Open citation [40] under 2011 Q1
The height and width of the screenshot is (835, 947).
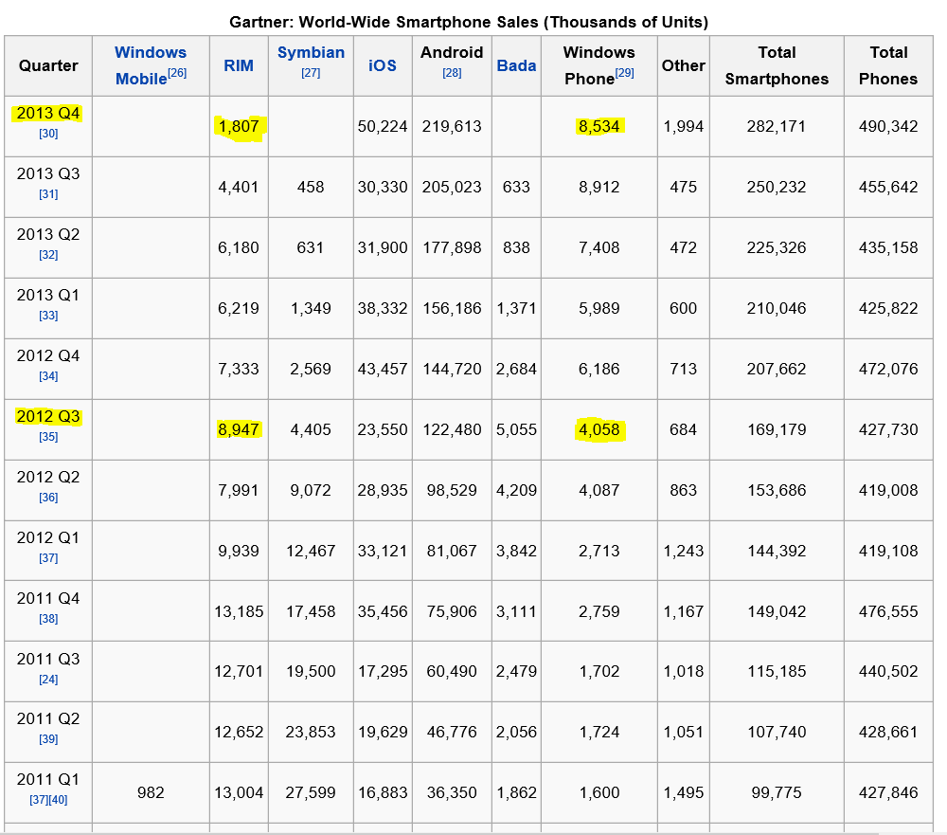pos(58,800)
